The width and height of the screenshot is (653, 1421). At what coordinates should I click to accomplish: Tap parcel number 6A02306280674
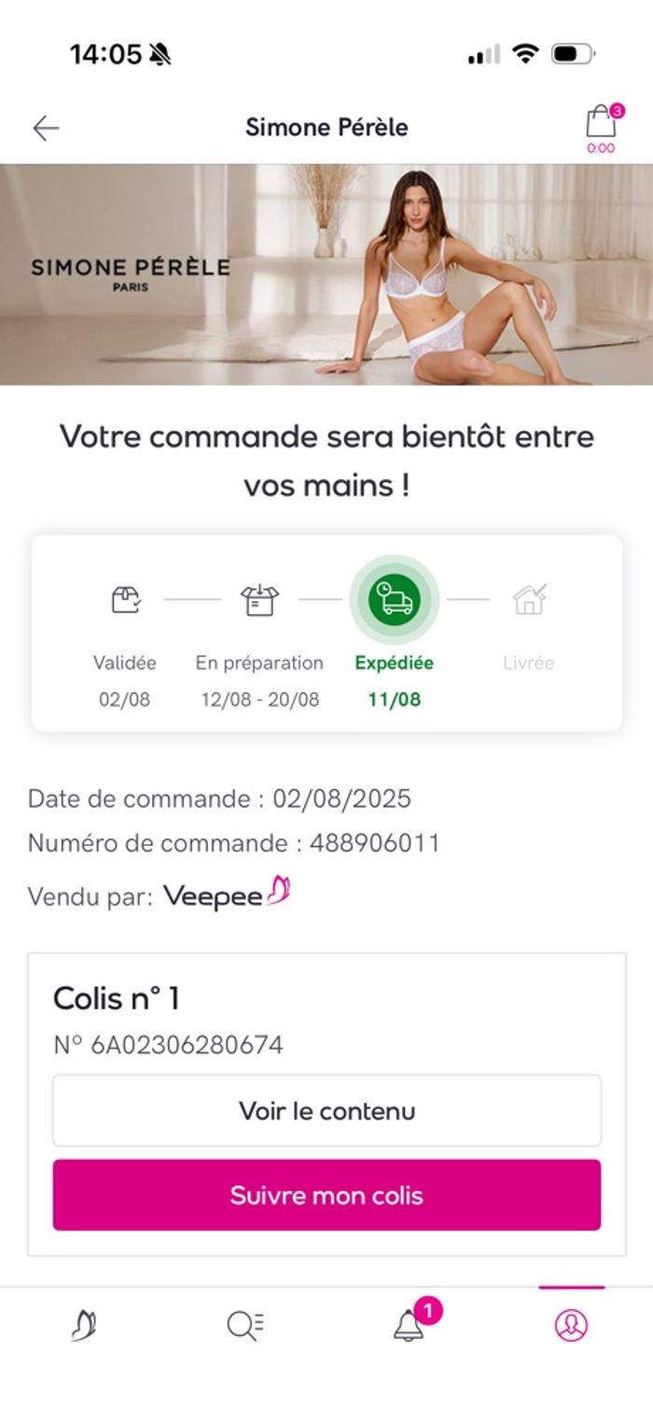187,1045
